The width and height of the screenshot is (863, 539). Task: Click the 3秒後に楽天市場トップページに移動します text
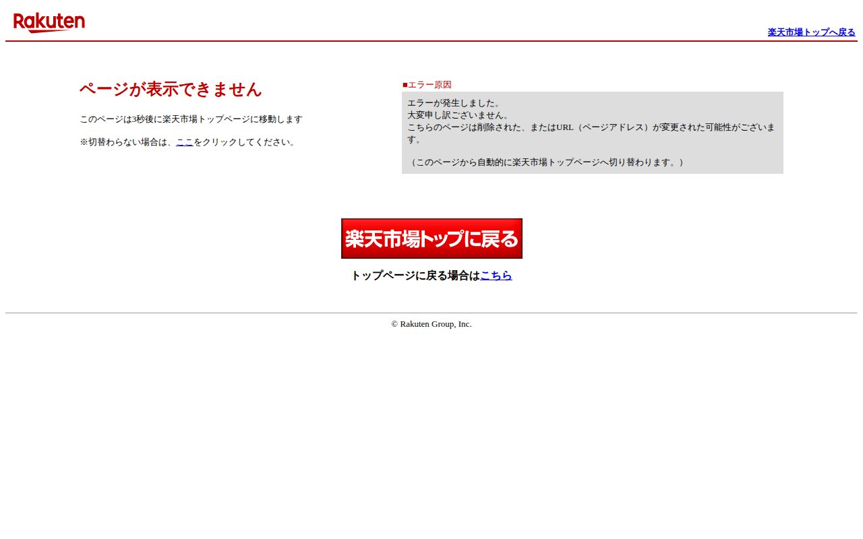[217, 119]
